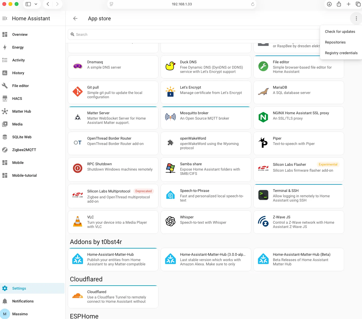The height and width of the screenshot is (319, 362).
Task: Open Home-Assistant-Matter-Hub (3.0.0-alp... card
Action: point(206,259)
